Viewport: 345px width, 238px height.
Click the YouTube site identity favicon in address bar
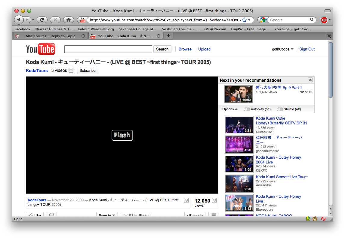click(82, 20)
